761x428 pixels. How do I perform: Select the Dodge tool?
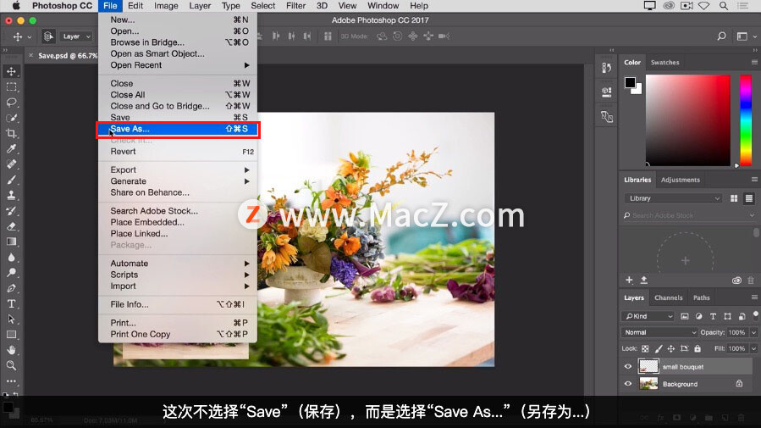pyautogui.click(x=11, y=273)
